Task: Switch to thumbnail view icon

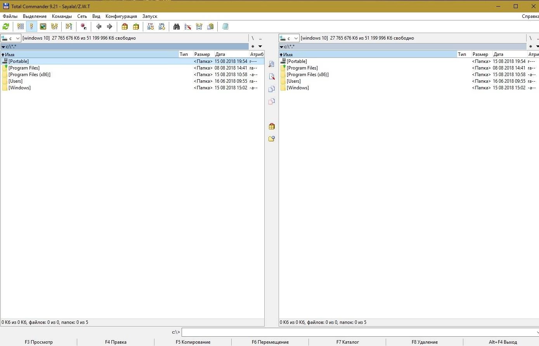Action: click(x=43, y=26)
